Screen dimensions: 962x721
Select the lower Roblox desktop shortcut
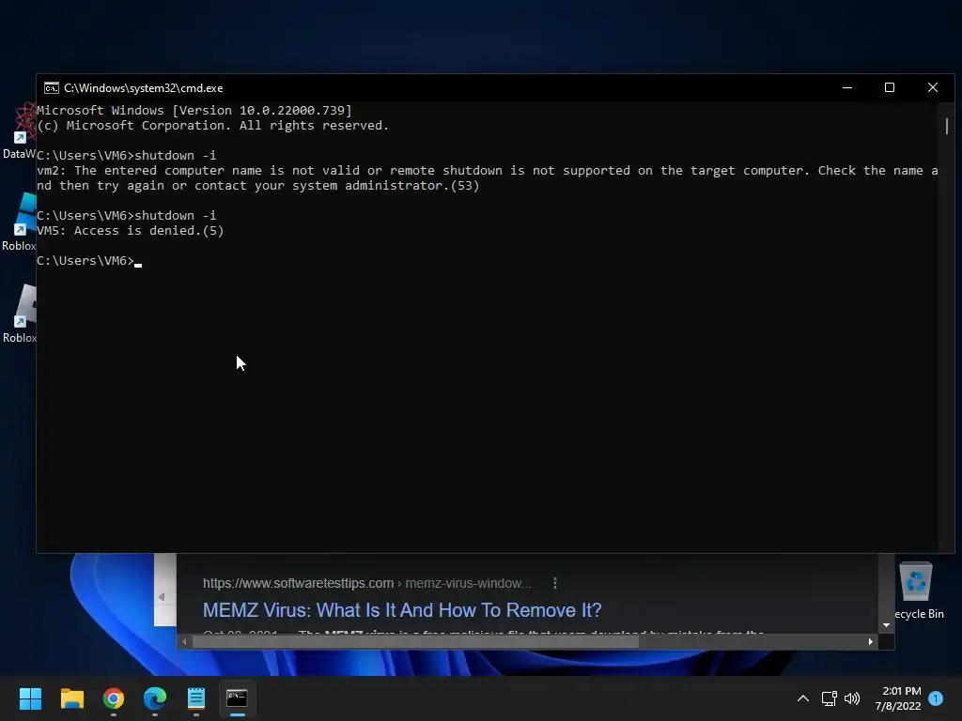[x=20, y=314]
